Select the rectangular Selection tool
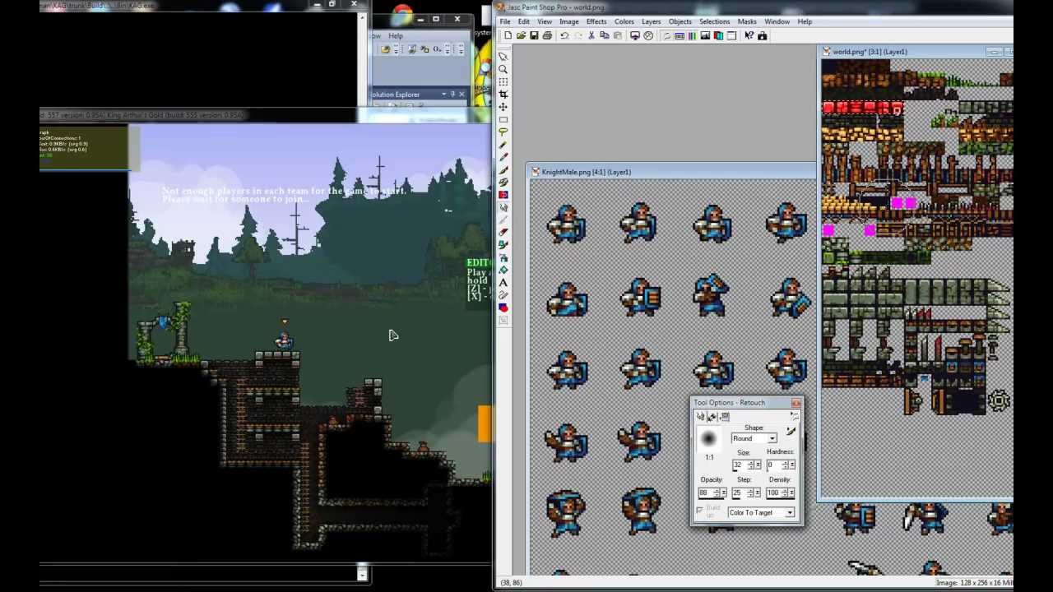Image resolution: width=1053 pixels, height=592 pixels. tap(503, 119)
